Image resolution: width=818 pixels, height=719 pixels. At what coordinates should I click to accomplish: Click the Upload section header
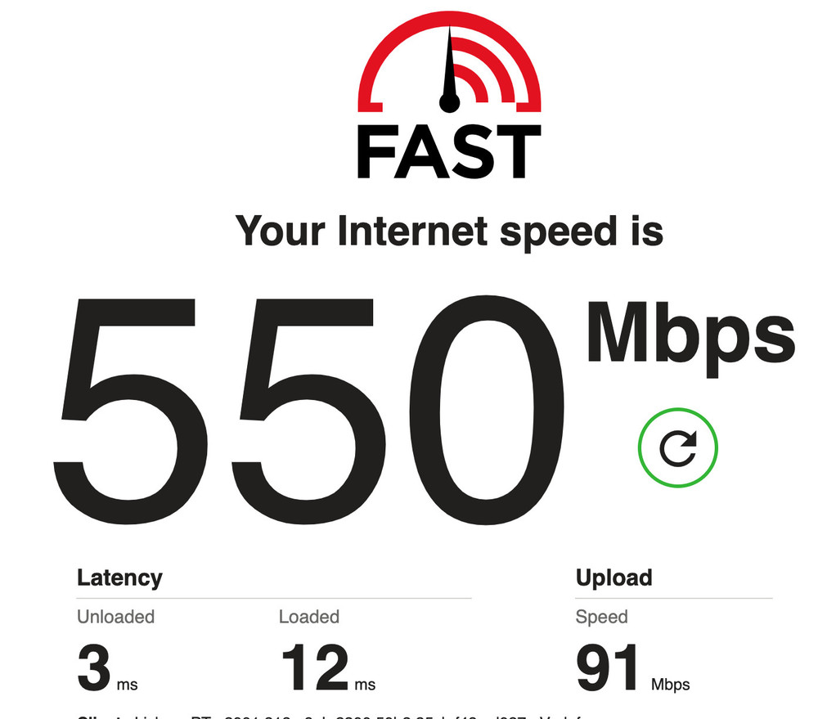click(x=614, y=578)
